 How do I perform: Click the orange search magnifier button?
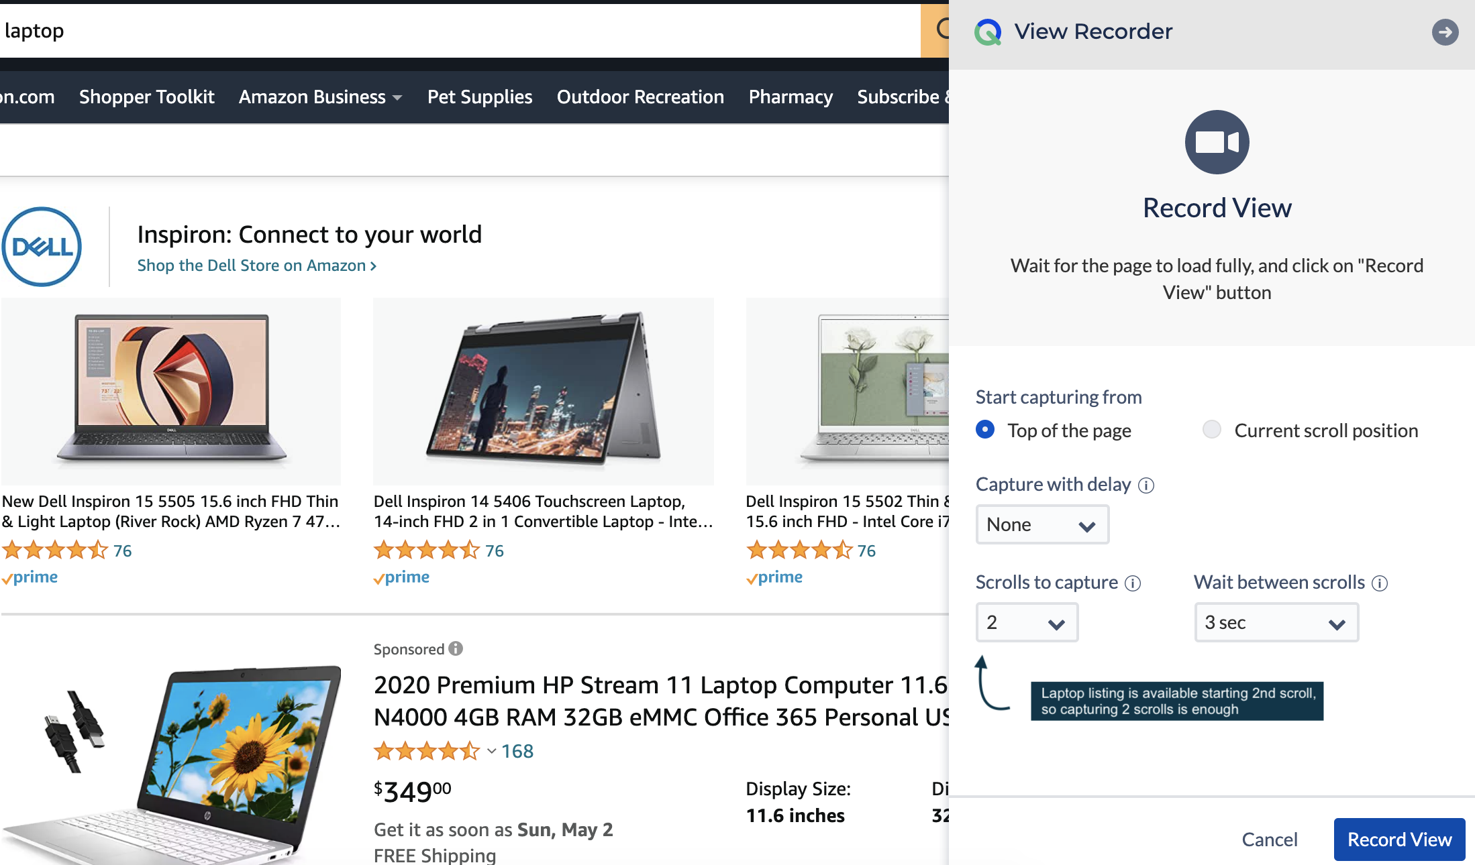click(x=939, y=30)
